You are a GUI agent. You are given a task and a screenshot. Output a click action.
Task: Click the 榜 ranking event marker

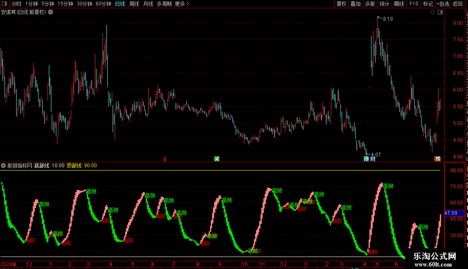tap(437, 159)
